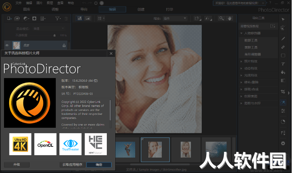Image resolution: width=292 pixels, height=173 pixels.
Task: Open the zoom level dropdown
Action: point(175,18)
